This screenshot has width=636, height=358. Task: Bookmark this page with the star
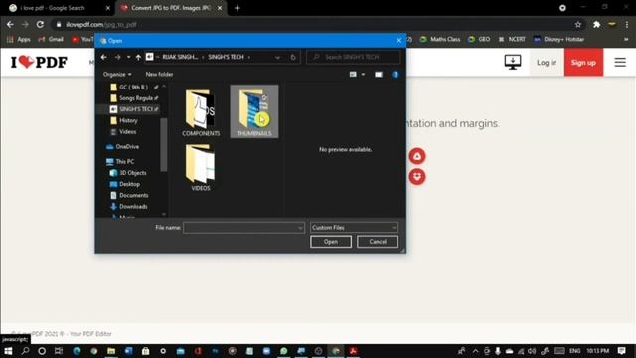pos(578,24)
